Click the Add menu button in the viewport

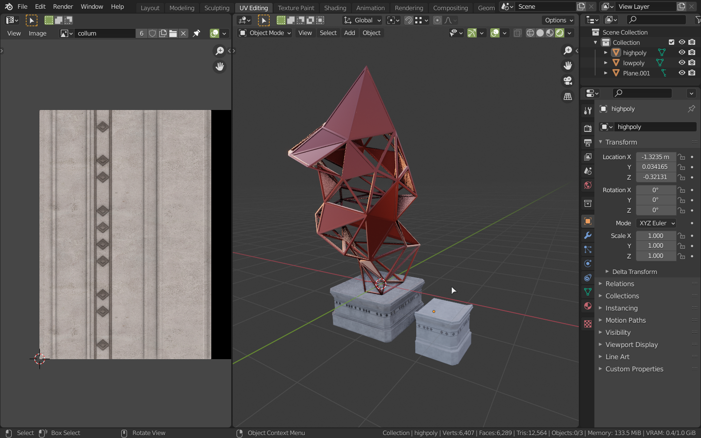point(349,33)
